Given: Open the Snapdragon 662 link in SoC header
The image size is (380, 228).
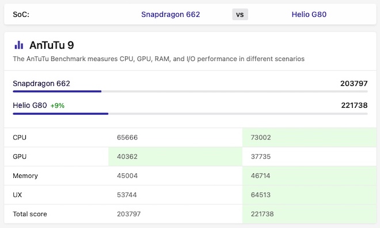Looking at the screenshot, I should coord(170,14).
